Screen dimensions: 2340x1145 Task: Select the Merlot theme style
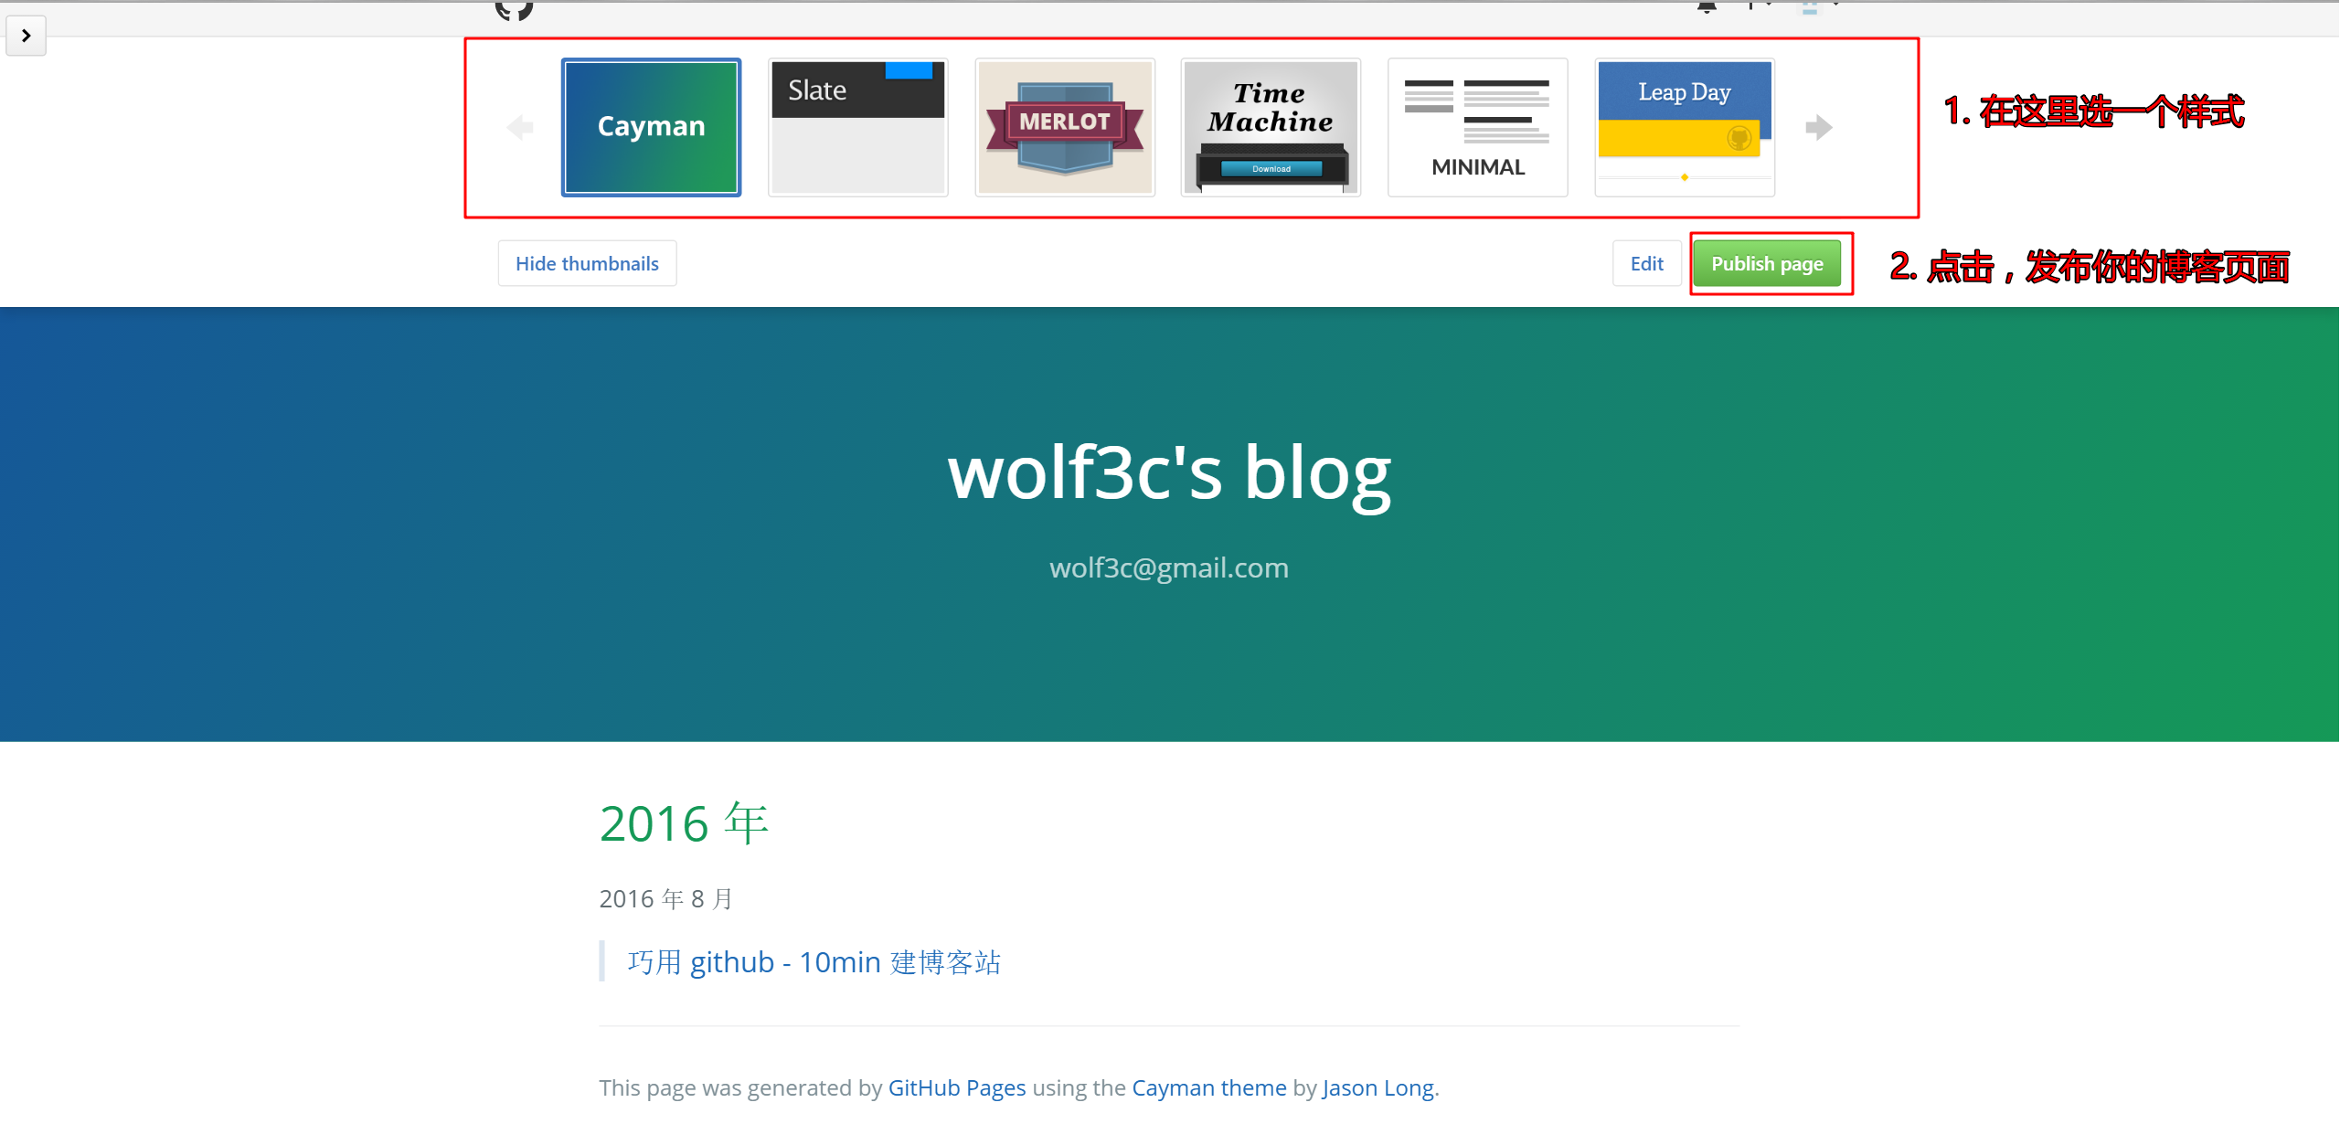coord(1064,125)
